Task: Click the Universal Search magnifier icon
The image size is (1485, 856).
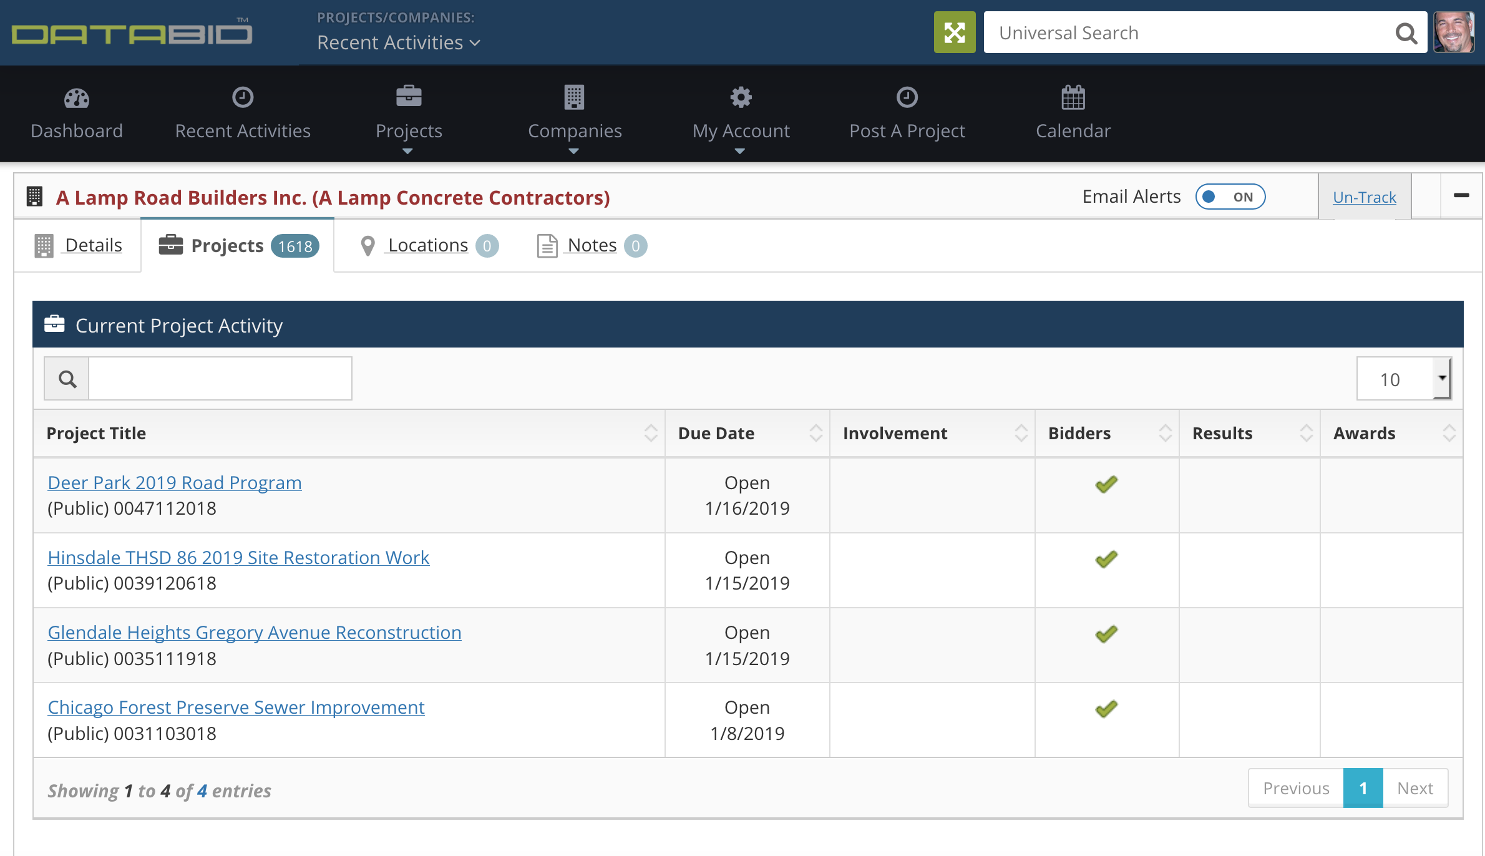Action: coord(1406,33)
